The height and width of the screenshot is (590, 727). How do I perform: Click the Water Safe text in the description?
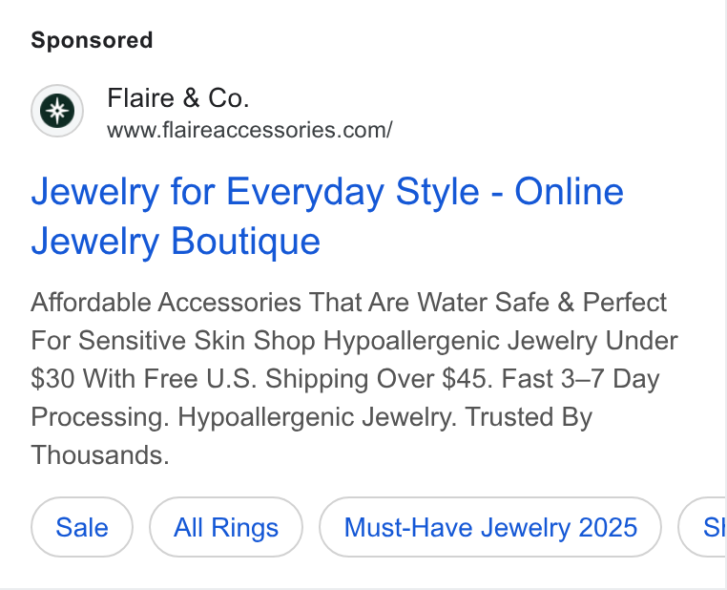pyautogui.click(x=484, y=303)
